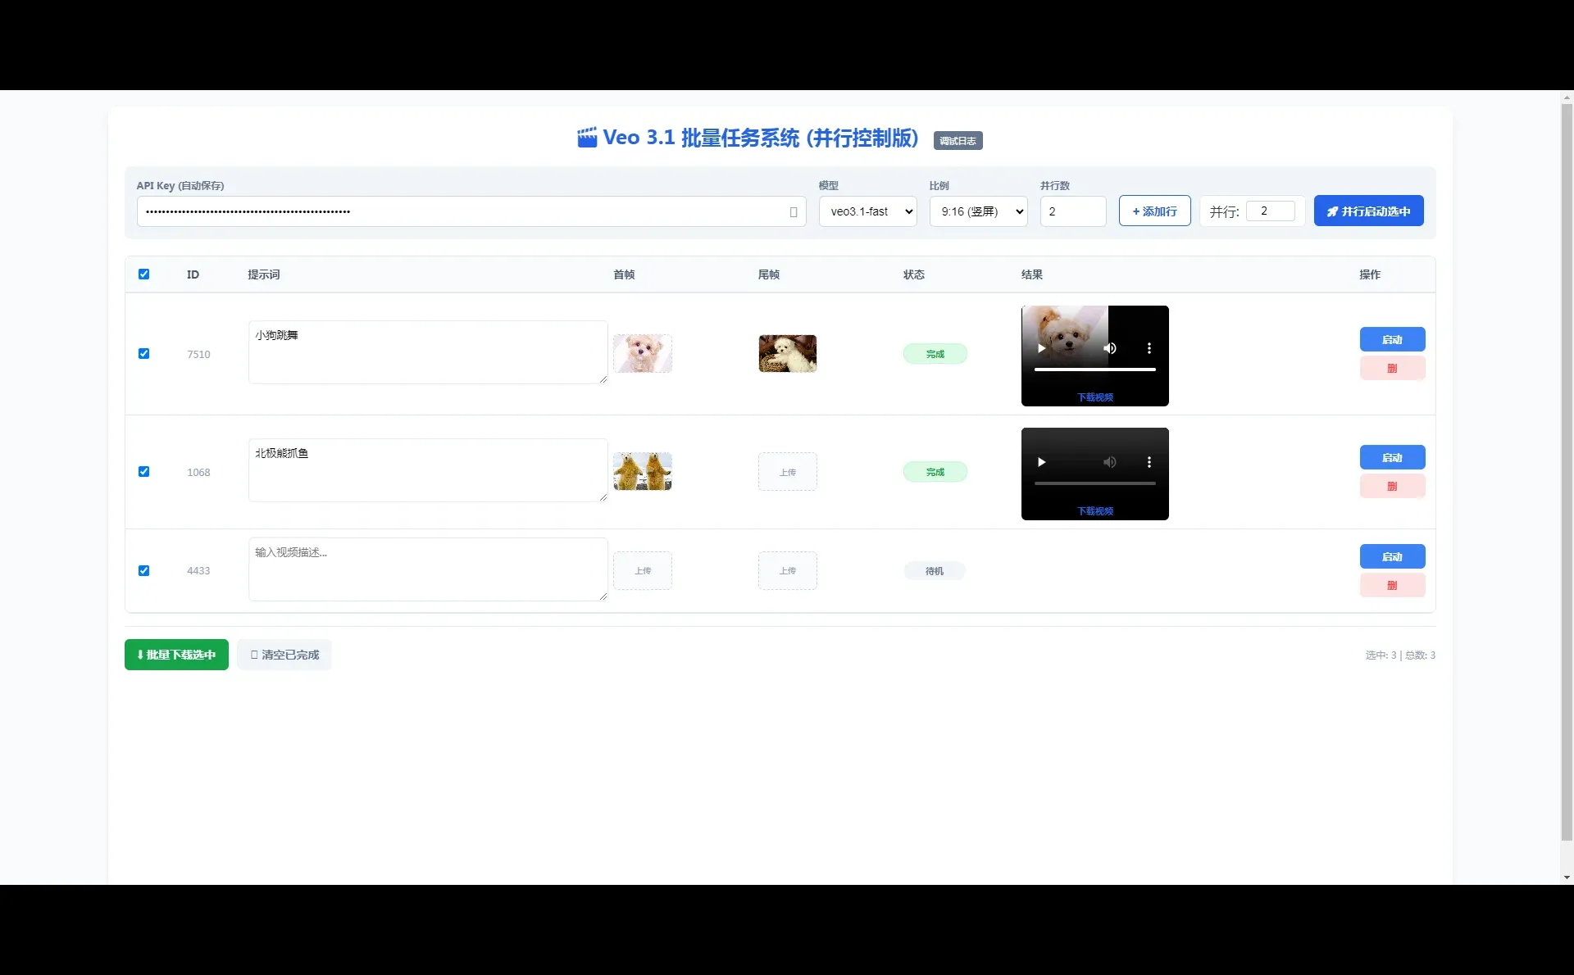1574x975 pixels.
Task: Click the 删 delete button for row 7510
Action: (1391, 367)
